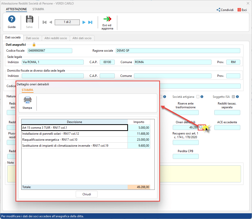Click the red Esci icon at top right

pos(239,10)
